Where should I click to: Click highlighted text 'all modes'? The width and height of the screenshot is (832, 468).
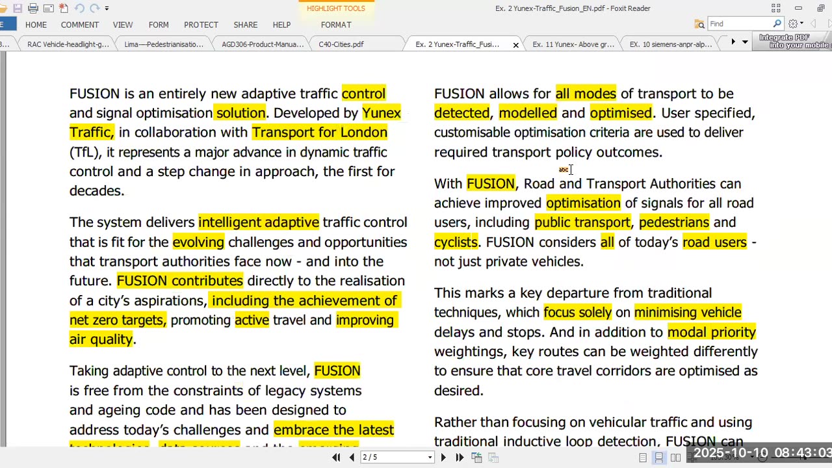(x=586, y=94)
